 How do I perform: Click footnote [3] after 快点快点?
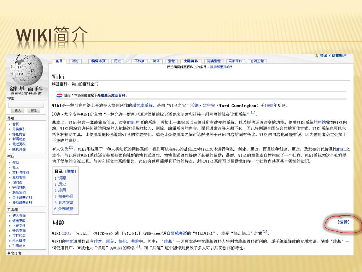point(265,232)
